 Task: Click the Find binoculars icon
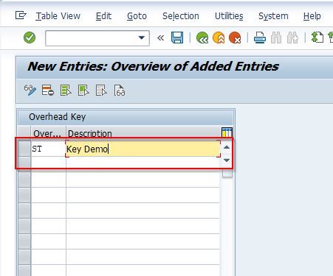click(x=276, y=38)
